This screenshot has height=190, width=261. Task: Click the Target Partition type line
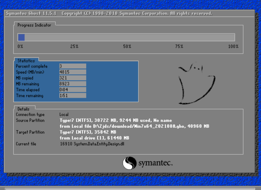coord(88,132)
